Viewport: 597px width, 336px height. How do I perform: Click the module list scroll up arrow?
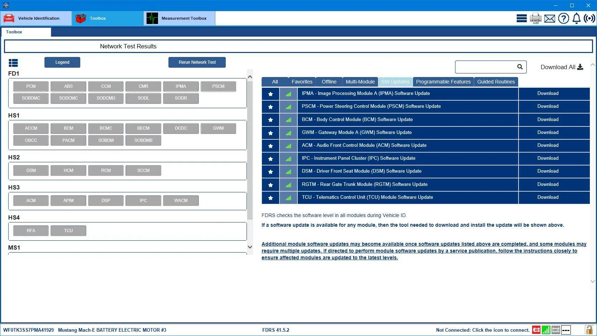[250, 77]
